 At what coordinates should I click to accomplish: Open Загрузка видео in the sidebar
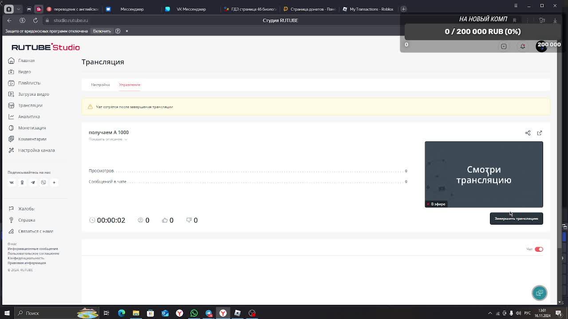[29, 94]
